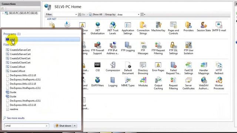Open FTP Request Filtering icon

158,48
